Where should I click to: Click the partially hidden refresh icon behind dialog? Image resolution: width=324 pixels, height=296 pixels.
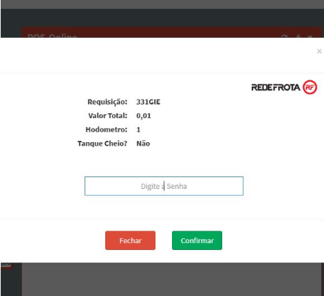[x=284, y=36]
